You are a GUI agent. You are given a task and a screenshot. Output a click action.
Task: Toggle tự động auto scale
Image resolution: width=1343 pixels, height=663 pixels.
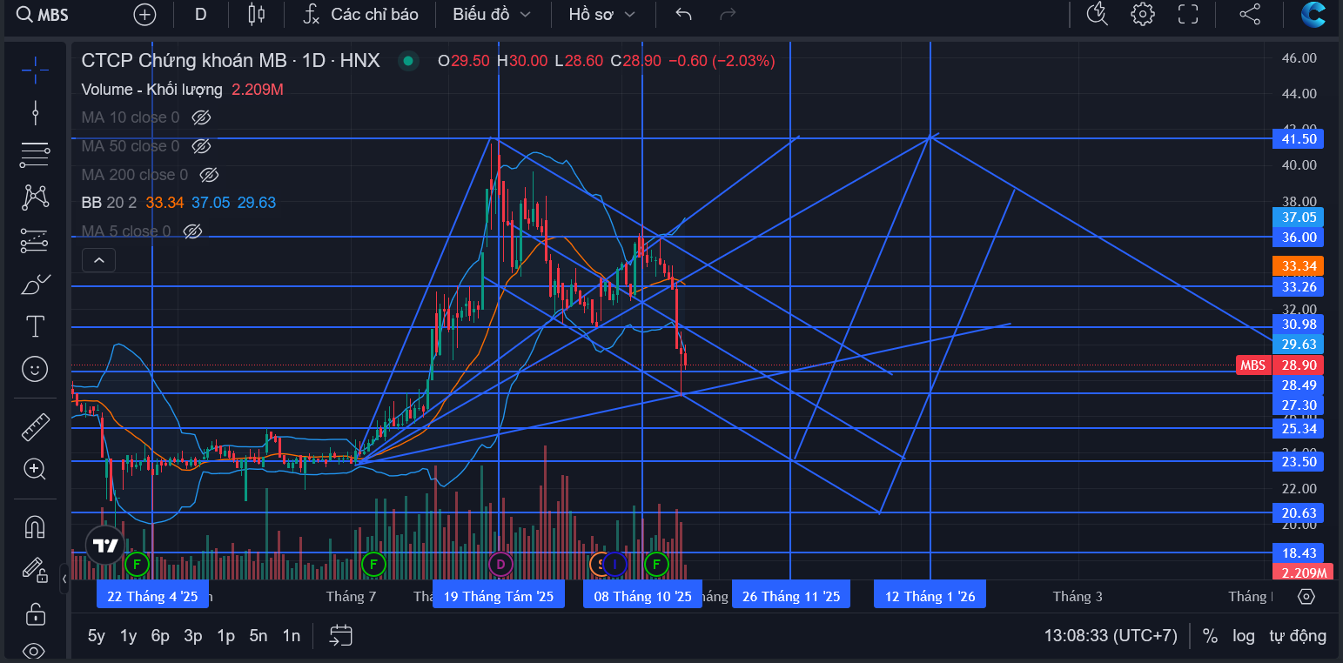click(x=1298, y=636)
